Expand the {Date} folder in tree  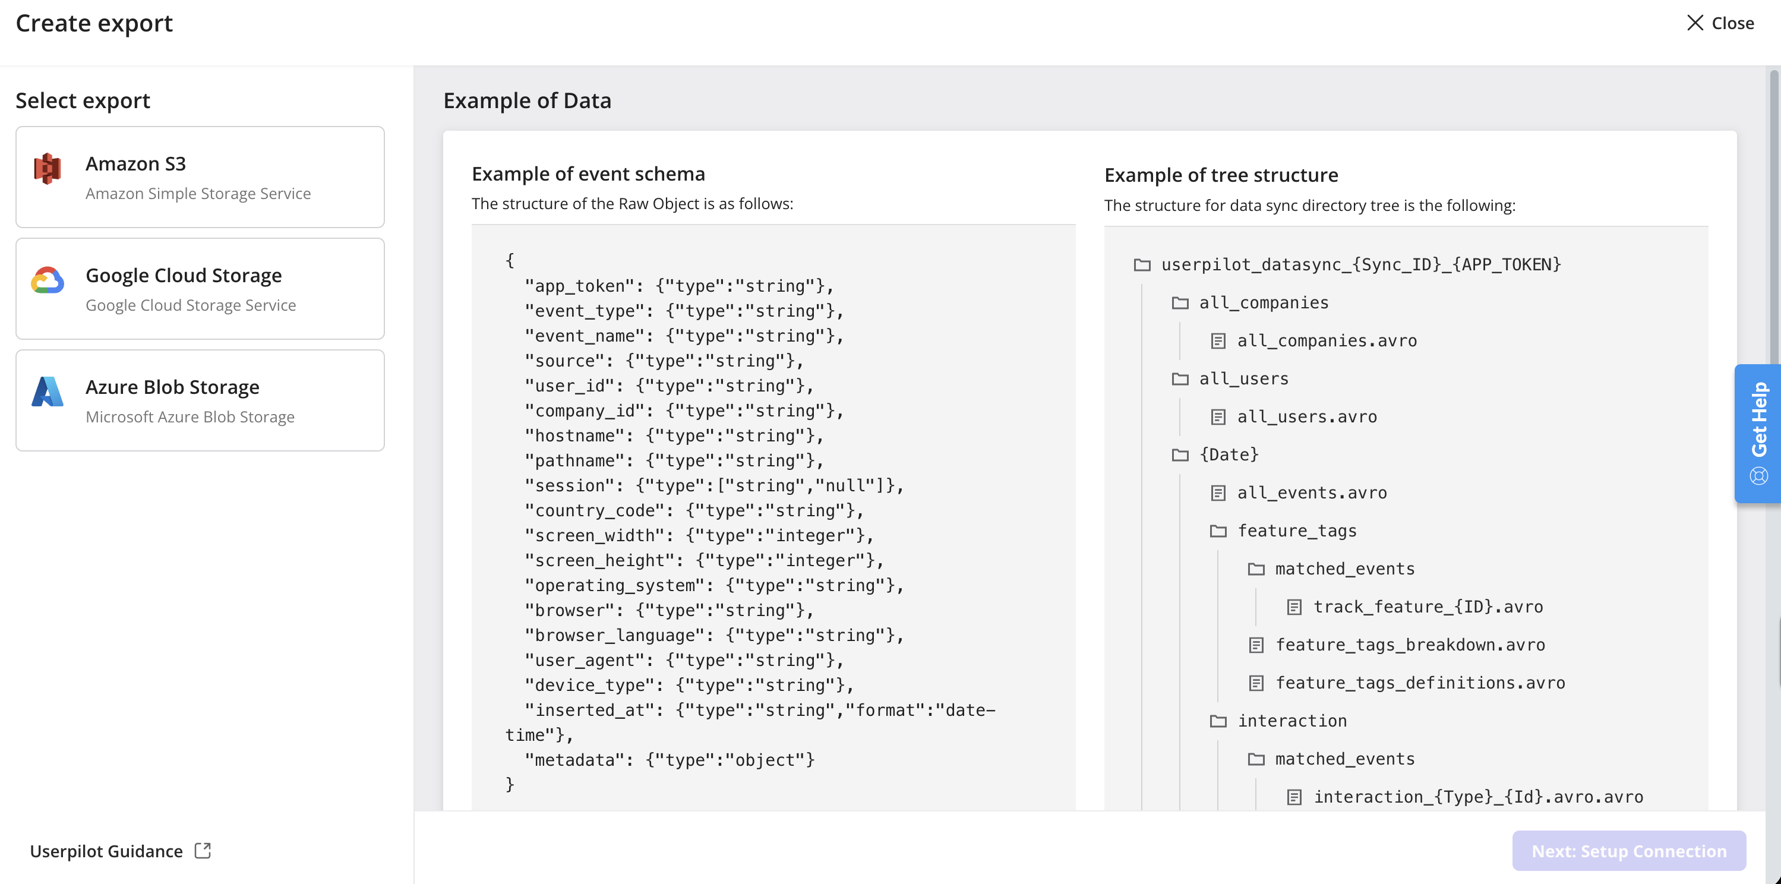[x=1215, y=455]
